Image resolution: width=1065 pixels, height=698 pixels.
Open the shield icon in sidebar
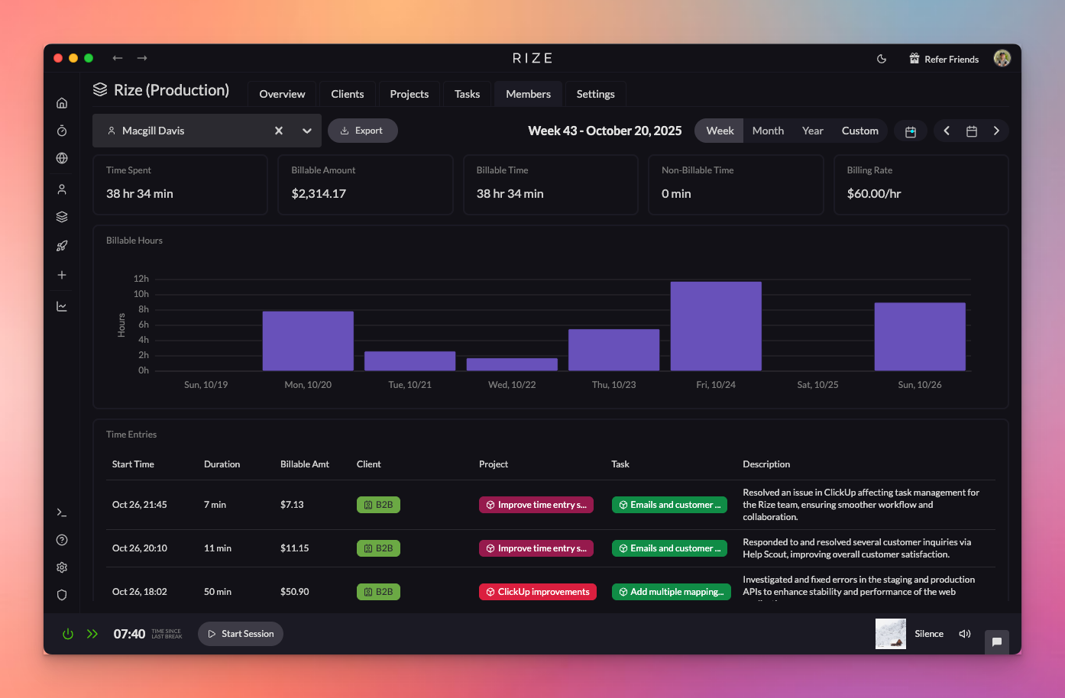tap(62, 595)
